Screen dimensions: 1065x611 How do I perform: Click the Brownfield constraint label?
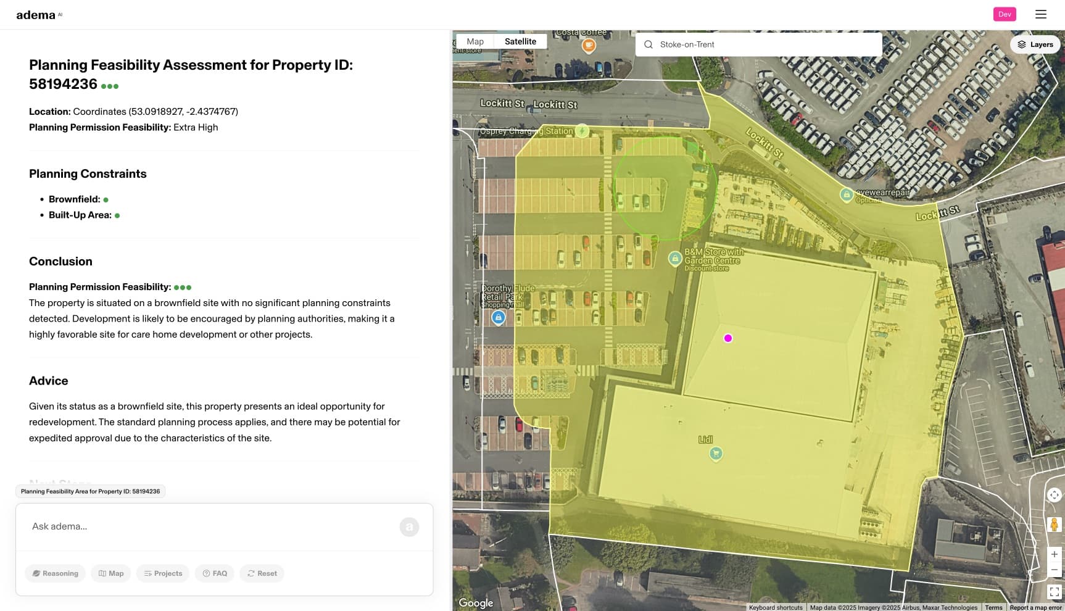click(74, 199)
